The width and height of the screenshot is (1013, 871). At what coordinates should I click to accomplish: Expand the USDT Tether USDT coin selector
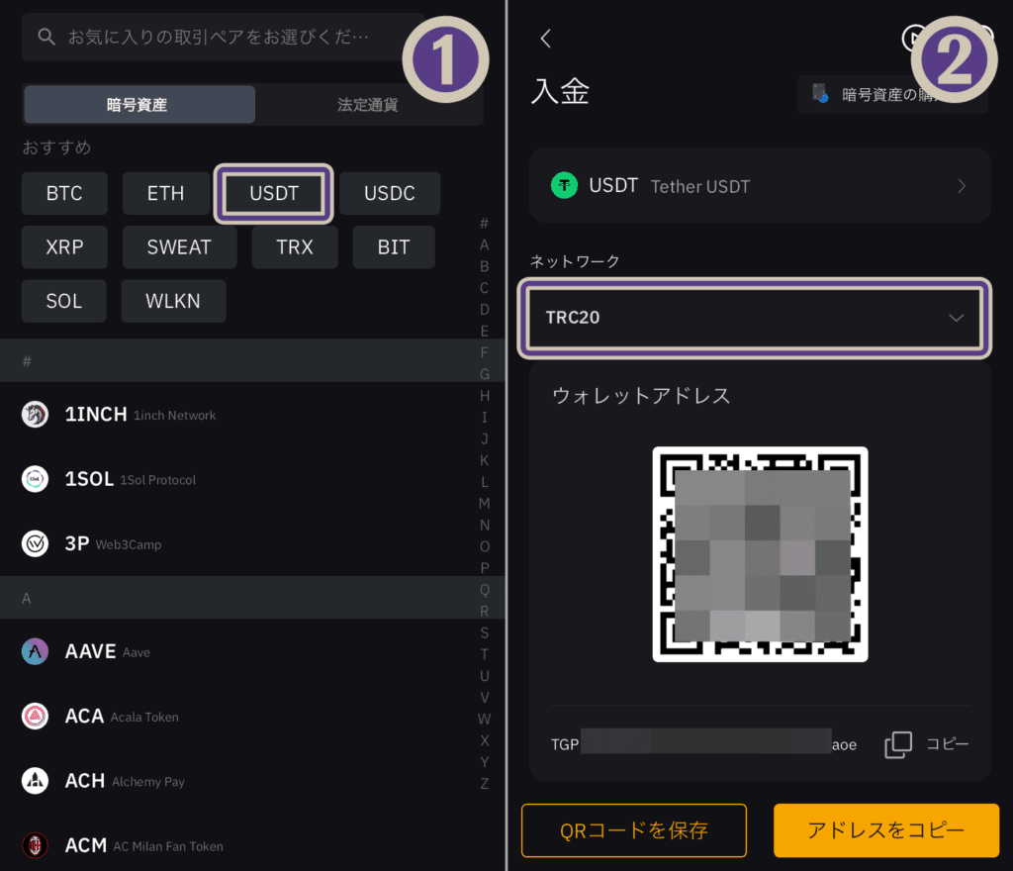[x=760, y=186]
